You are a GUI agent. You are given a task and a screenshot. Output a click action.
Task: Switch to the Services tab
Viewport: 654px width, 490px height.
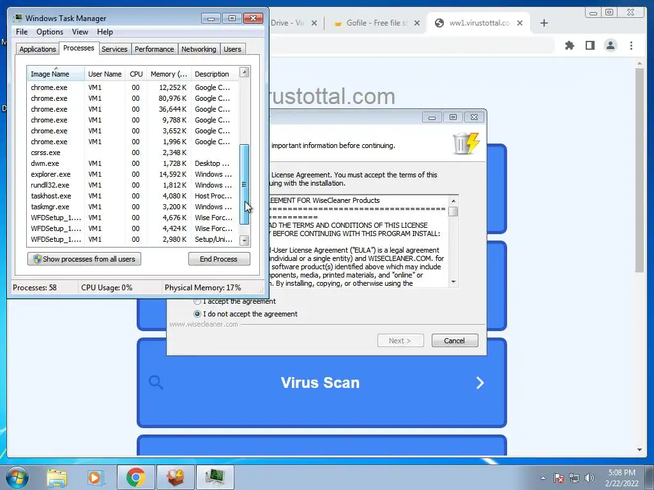pyautogui.click(x=114, y=49)
